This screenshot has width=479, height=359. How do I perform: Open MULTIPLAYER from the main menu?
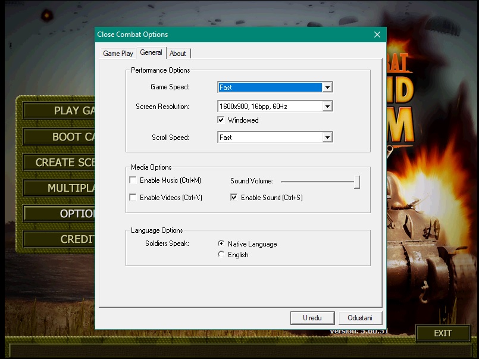pyautogui.click(x=59, y=188)
